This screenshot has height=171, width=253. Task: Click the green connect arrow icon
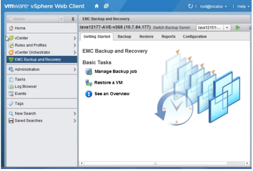[x=238, y=28]
